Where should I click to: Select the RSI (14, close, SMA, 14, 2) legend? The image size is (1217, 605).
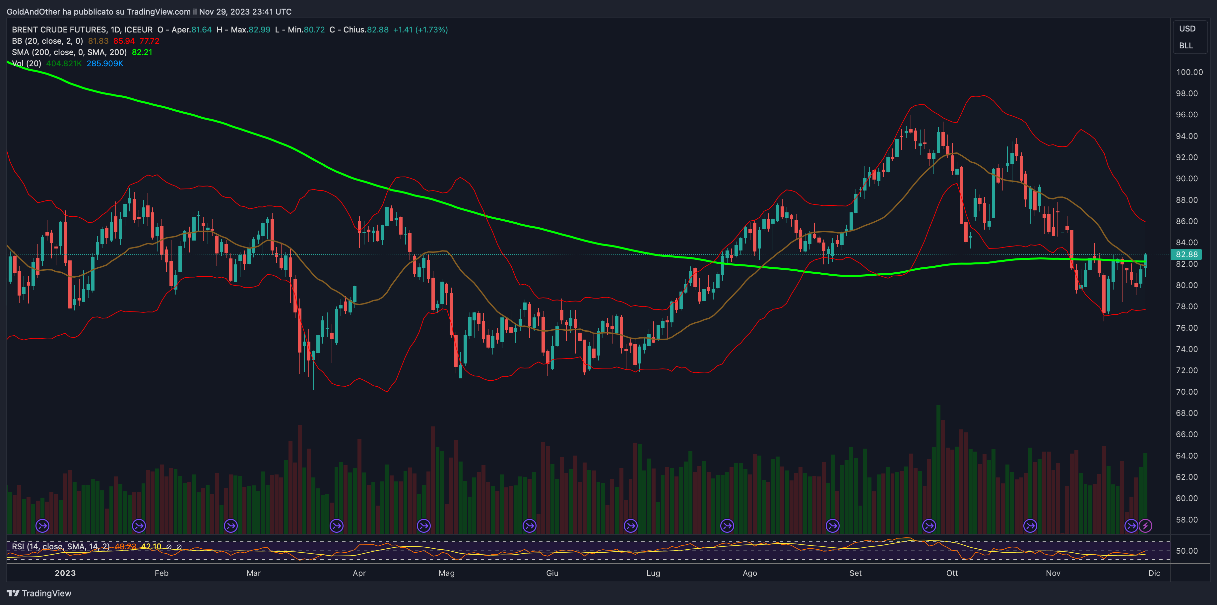(60, 546)
